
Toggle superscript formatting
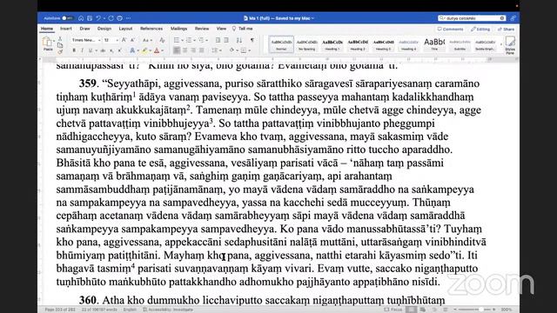pos(120,50)
